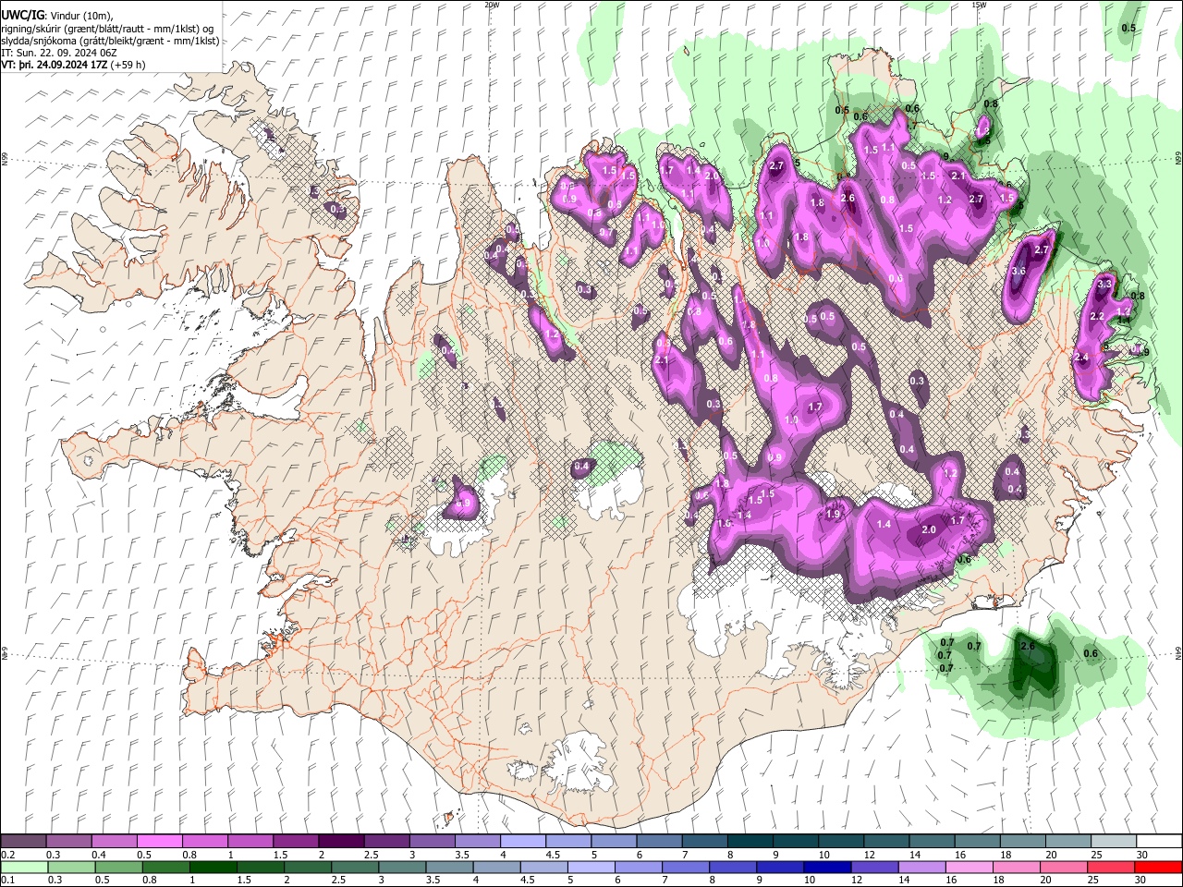
Task: Choose the pale green 0.1 swatch in lower scale
Action: tap(26, 867)
